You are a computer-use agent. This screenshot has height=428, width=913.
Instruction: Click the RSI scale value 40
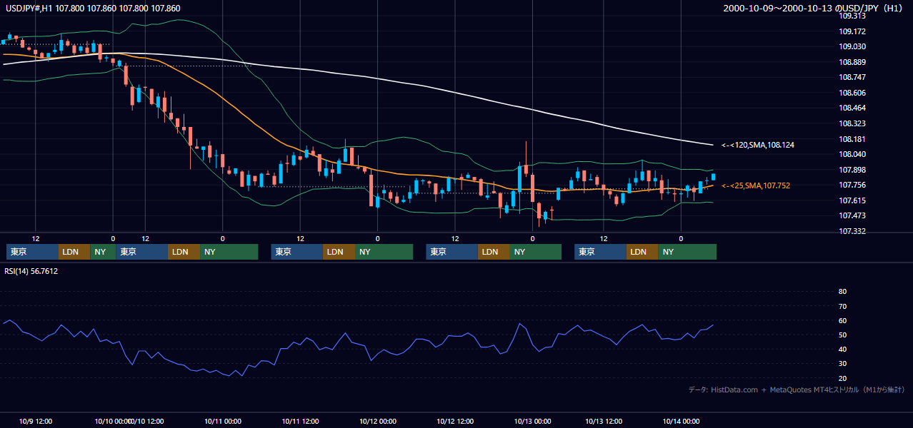coord(842,349)
